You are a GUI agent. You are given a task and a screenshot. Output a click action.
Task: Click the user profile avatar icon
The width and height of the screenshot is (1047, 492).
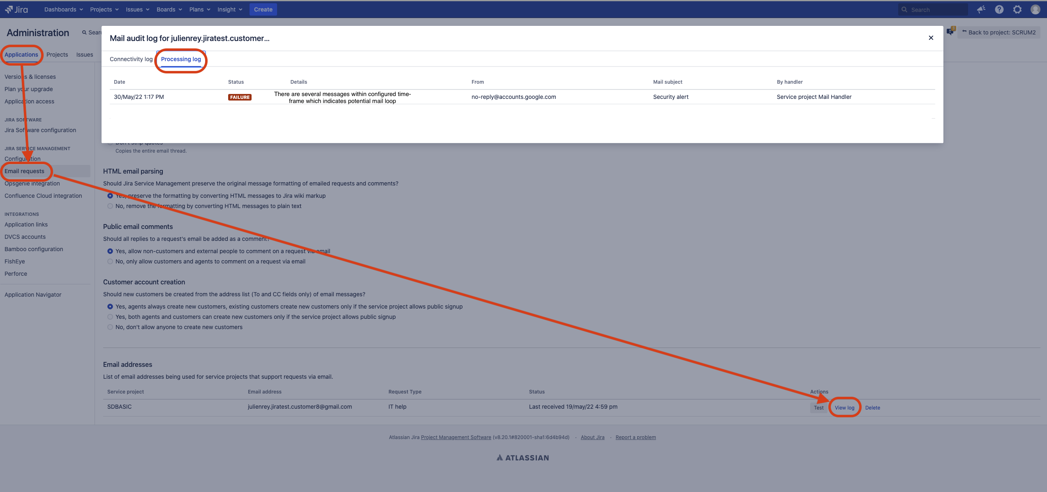[x=1035, y=9]
